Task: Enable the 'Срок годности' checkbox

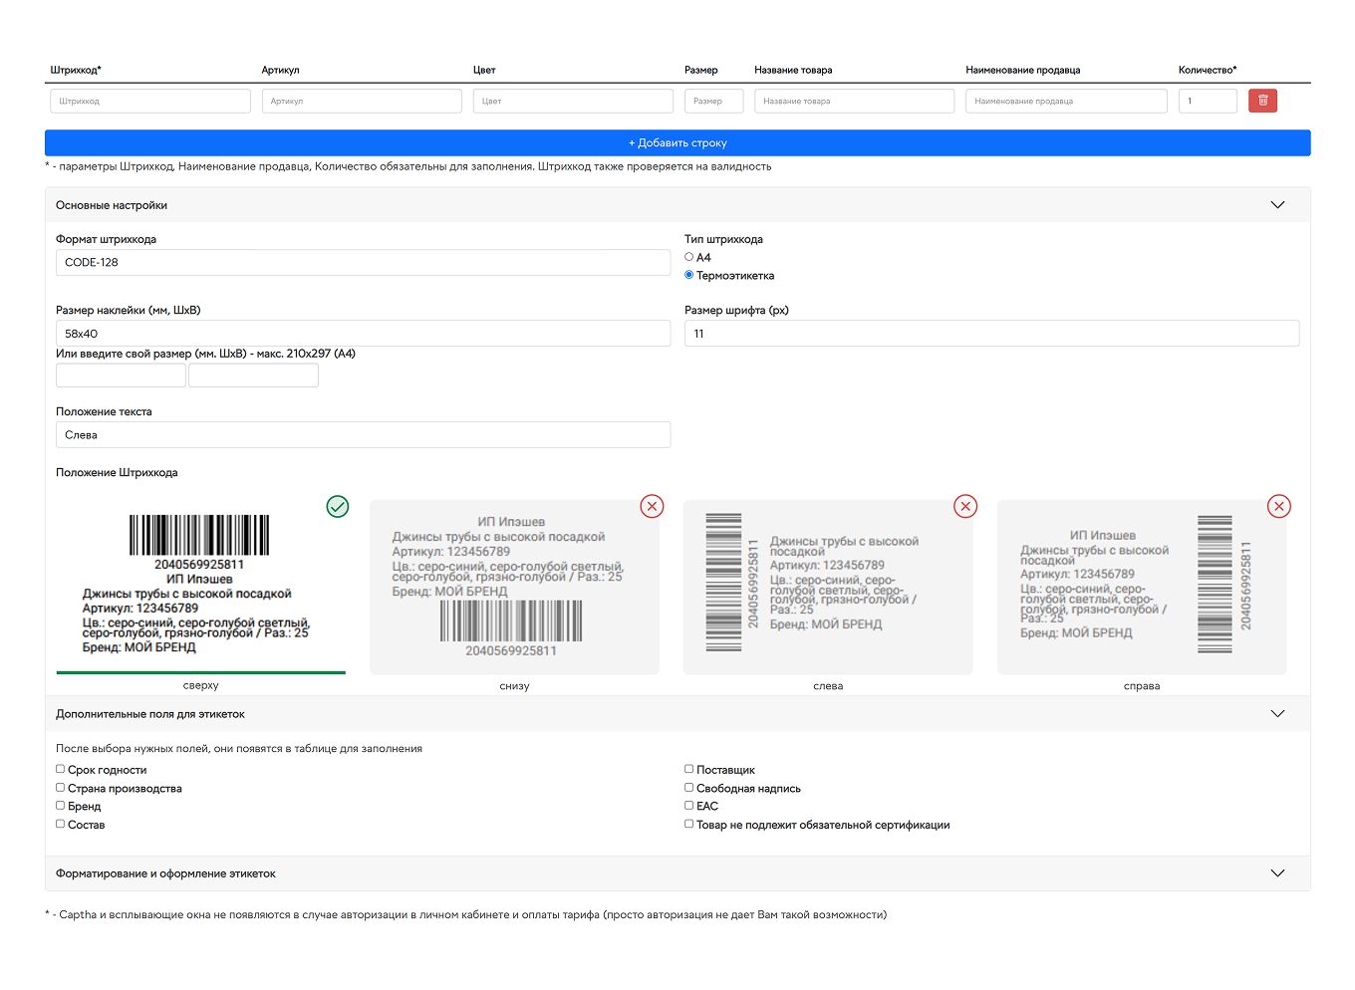Action: [x=61, y=769]
